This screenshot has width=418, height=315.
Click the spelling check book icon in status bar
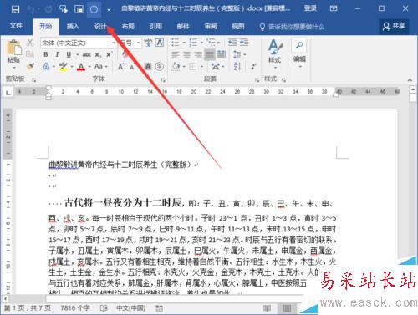[x=104, y=308]
